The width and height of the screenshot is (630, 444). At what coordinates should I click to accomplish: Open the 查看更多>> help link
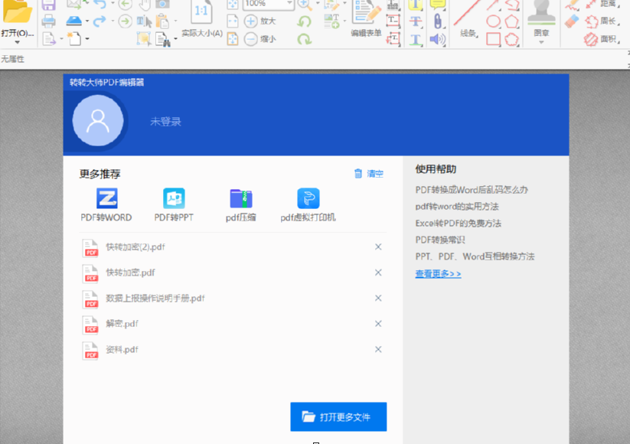438,273
